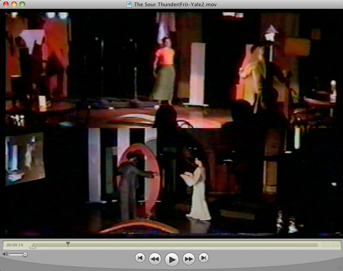Select the playhead marker on the timeline
The image size is (343, 271).
coord(68,244)
